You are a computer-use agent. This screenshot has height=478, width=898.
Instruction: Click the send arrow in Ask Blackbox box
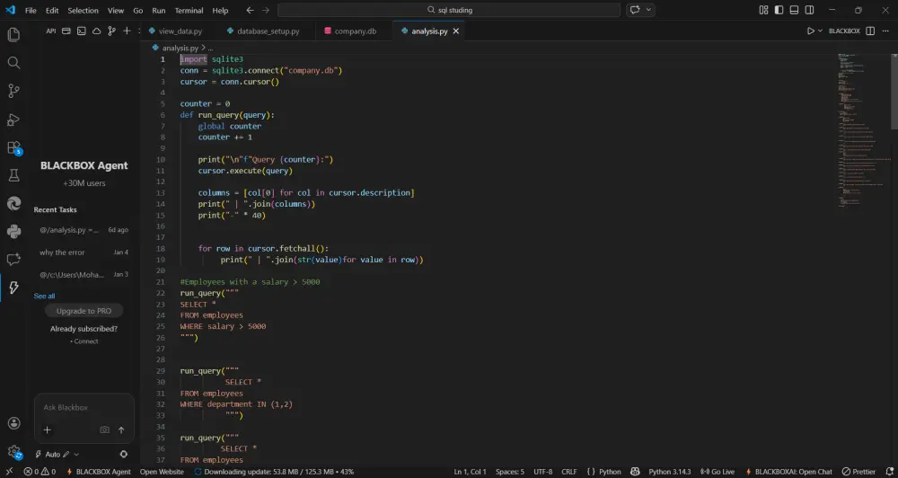pos(121,430)
